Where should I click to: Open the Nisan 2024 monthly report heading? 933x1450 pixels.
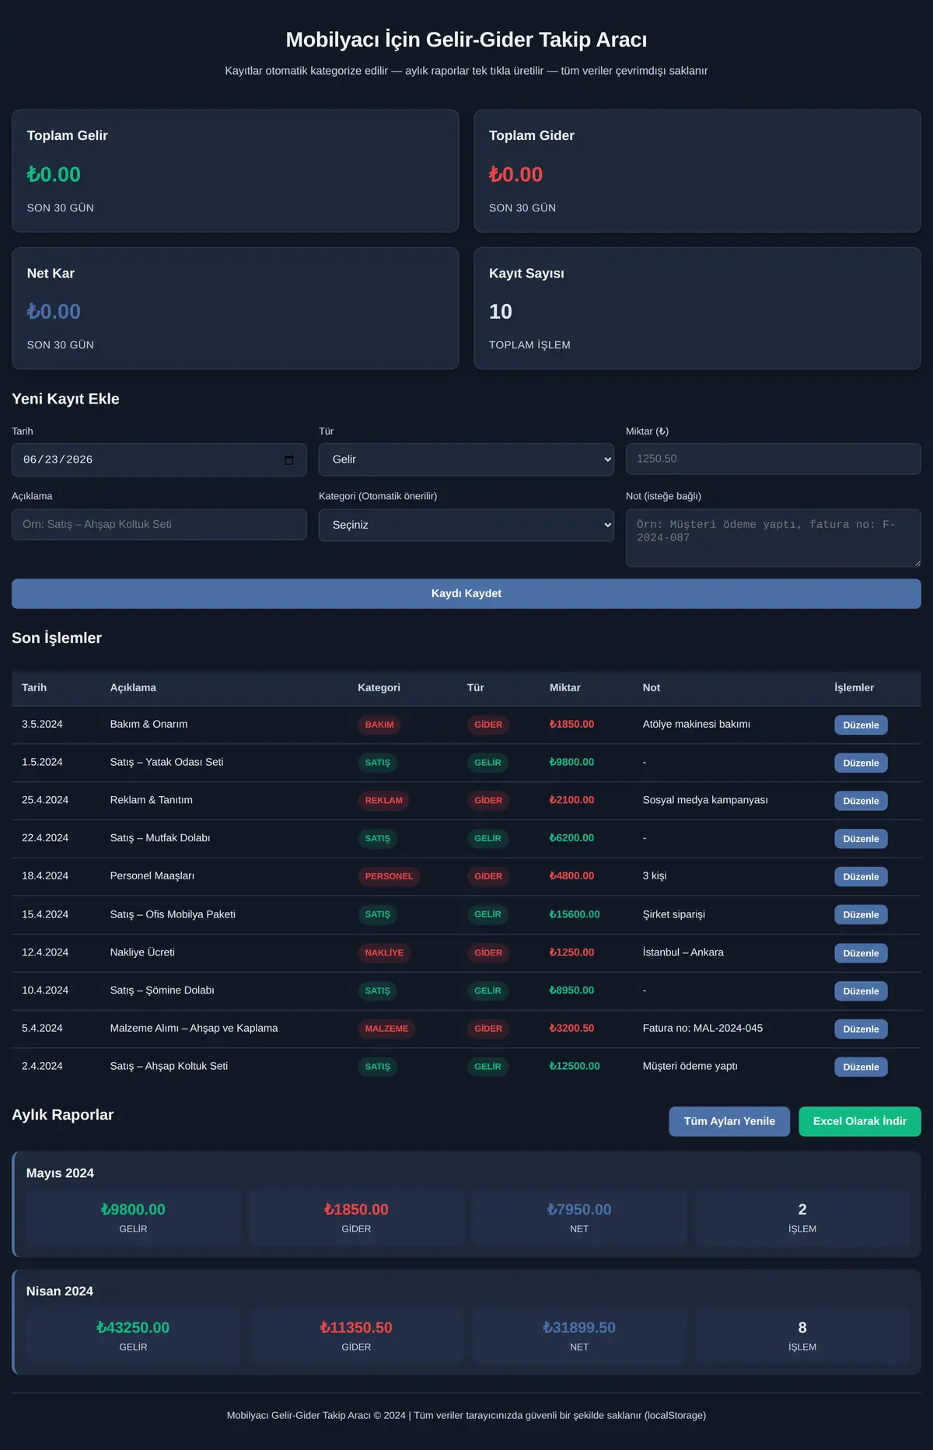click(60, 1291)
